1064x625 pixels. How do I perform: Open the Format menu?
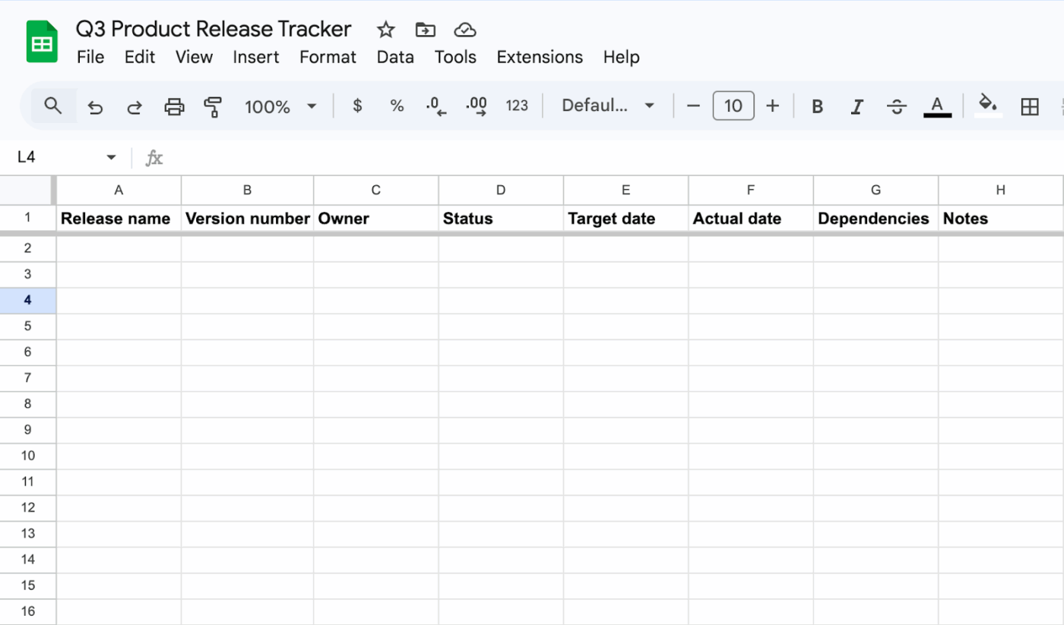pyautogui.click(x=327, y=57)
